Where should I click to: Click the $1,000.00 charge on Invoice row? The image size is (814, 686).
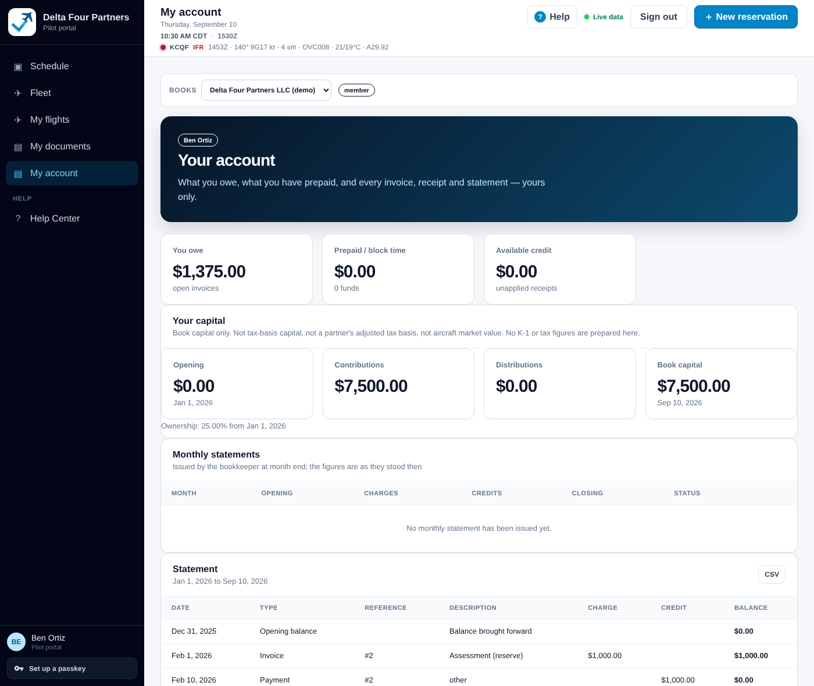click(605, 656)
